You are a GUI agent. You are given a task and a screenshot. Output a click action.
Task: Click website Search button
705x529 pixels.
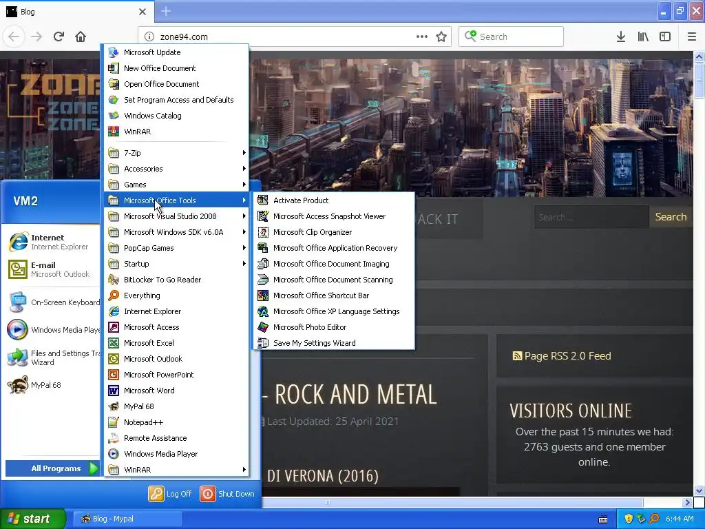point(671,217)
